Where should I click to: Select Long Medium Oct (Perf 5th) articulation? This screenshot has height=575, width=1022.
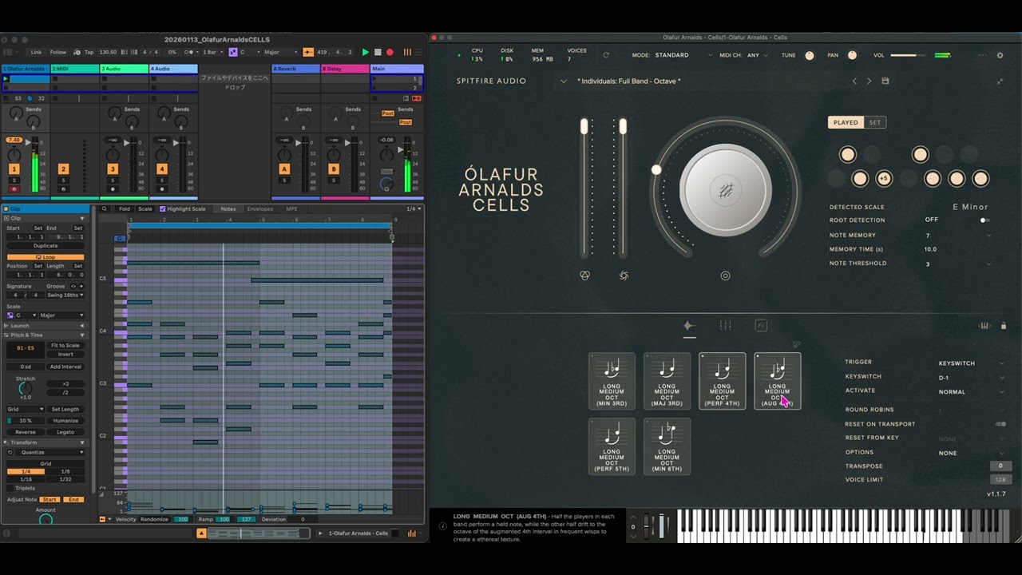pyautogui.click(x=612, y=446)
